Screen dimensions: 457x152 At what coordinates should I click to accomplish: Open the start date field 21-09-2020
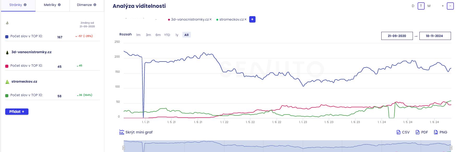[x=397, y=36]
